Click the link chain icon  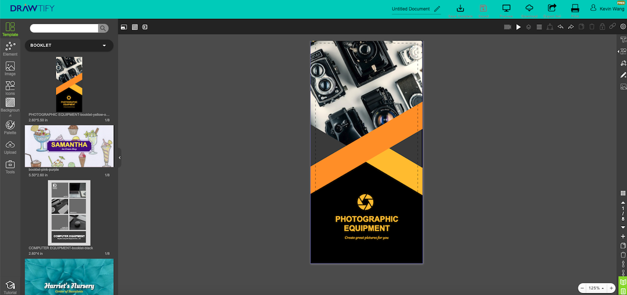pos(612,27)
